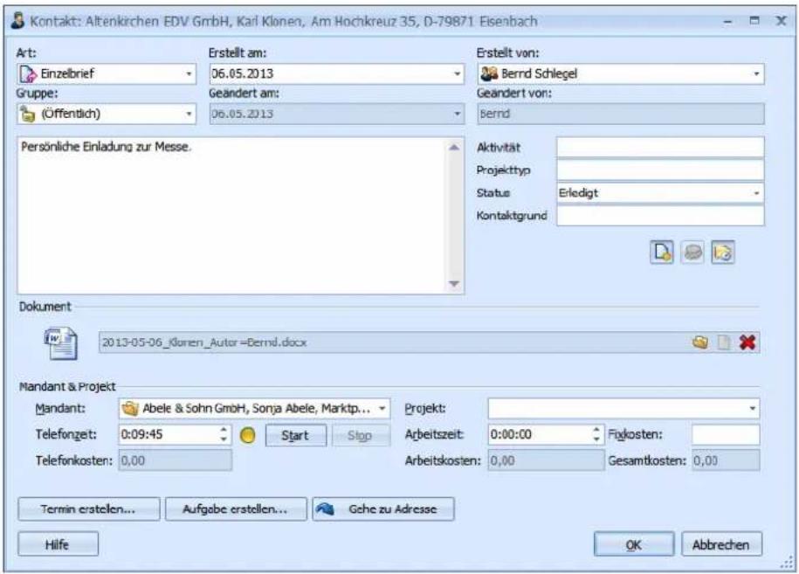The width and height of the screenshot is (799, 574).
Task: Click the new document icon below Kontaktgrund
Action: (x=661, y=252)
